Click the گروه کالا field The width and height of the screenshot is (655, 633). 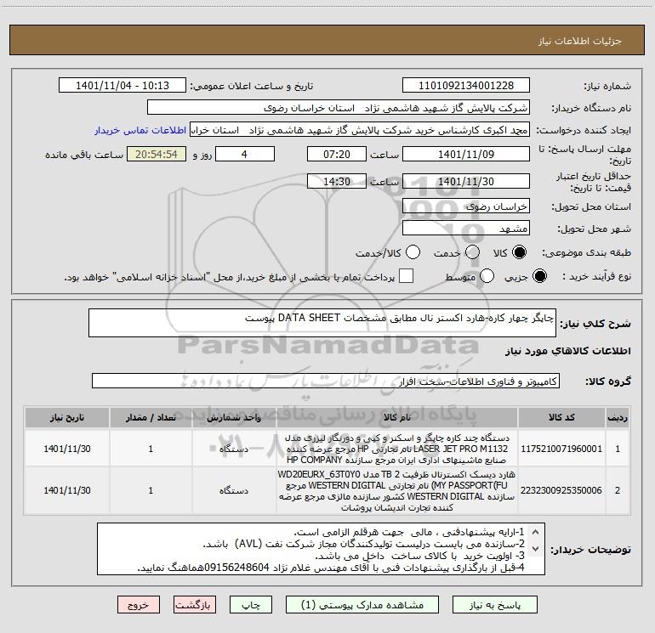point(326,381)
